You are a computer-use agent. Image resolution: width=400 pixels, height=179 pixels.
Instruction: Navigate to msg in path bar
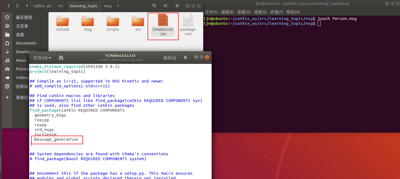pos(108,6)
